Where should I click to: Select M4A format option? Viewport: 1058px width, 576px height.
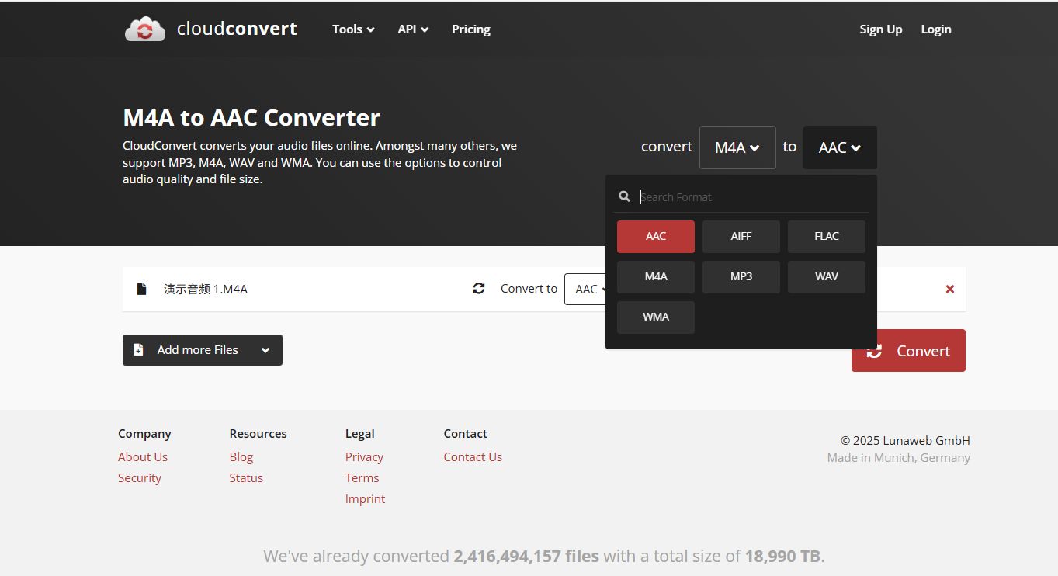656,277
